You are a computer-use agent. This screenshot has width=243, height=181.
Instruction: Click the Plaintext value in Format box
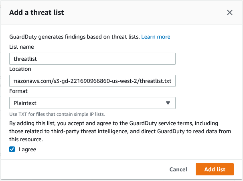pyautogui.click(x=25, y=103)
